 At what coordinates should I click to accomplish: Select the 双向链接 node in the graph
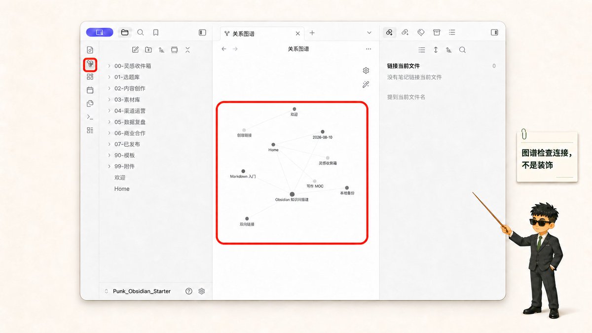point(247,219)
